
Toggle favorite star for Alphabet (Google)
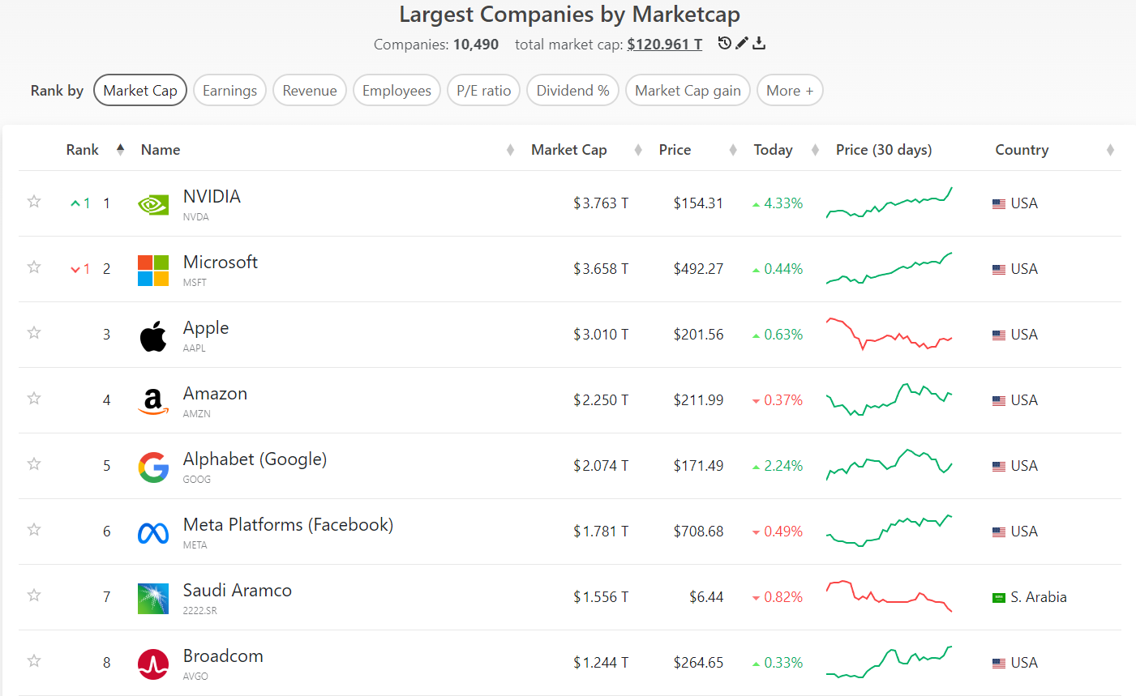click(34, 463)
